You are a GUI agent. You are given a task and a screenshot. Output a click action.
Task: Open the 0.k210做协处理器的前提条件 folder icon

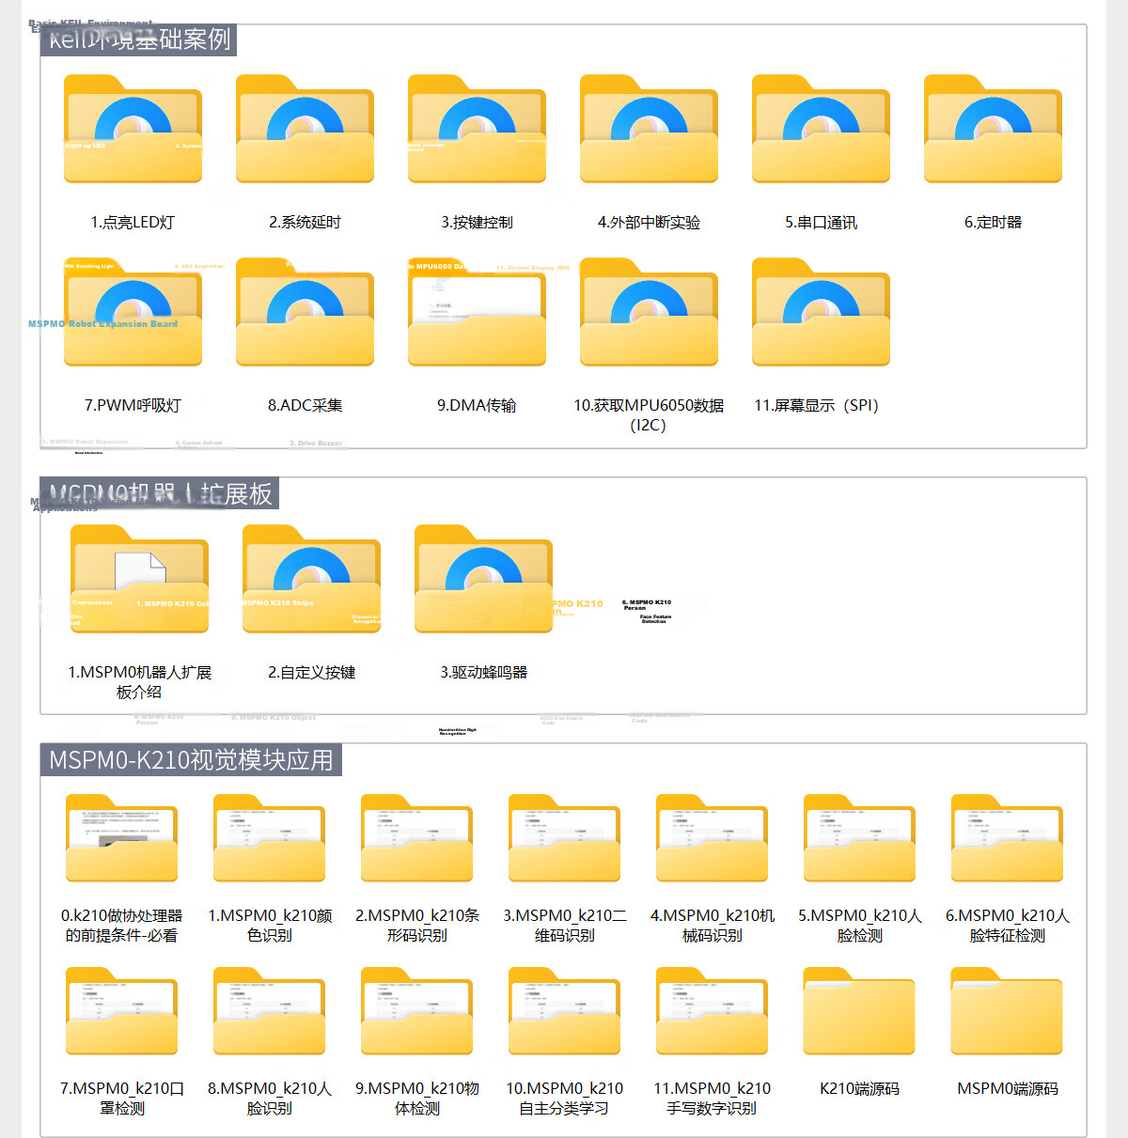121,838
